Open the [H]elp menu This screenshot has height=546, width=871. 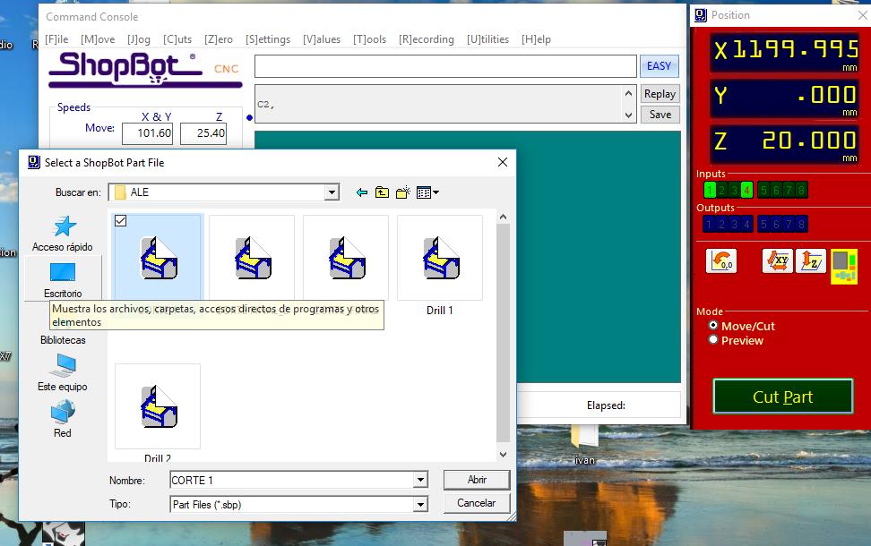pyautogui.click(x=536, y=39)
